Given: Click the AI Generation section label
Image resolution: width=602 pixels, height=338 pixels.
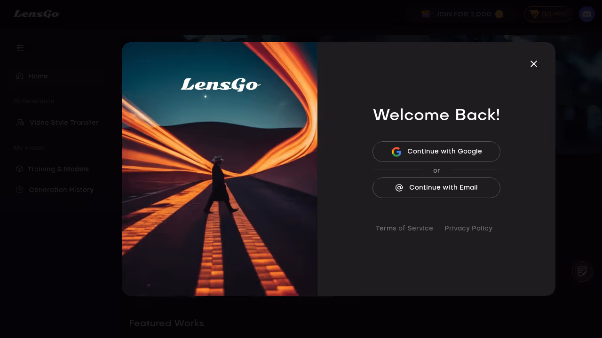Looking at the screenshot, I should [x=34, y=101].
